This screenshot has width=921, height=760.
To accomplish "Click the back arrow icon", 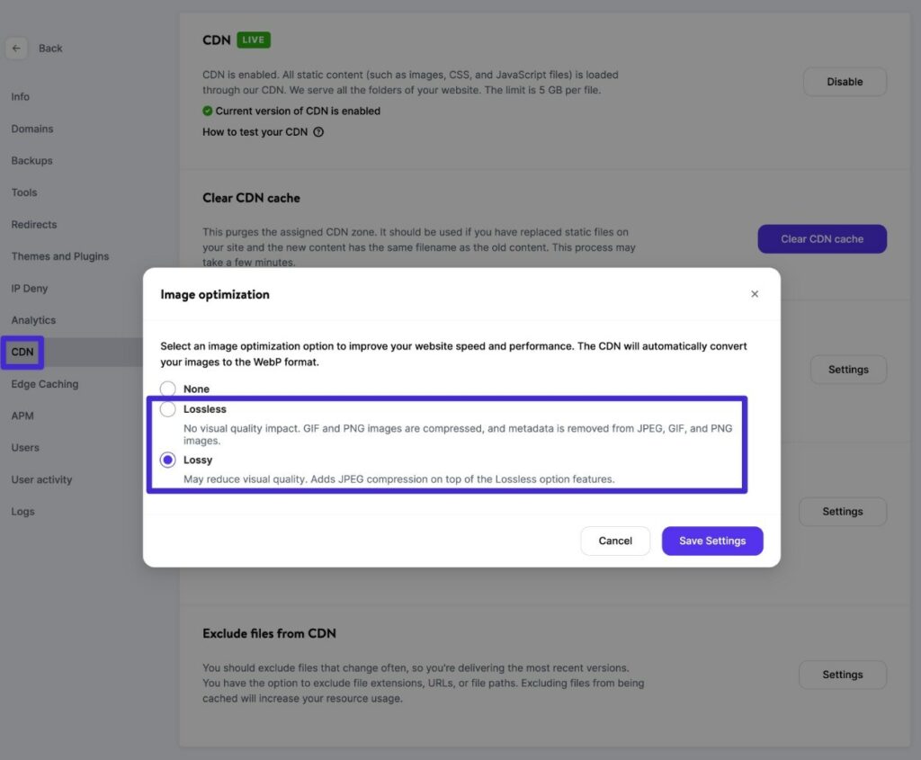I will point(16,48).
